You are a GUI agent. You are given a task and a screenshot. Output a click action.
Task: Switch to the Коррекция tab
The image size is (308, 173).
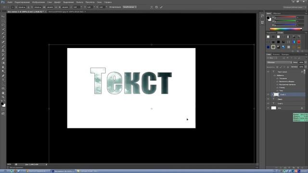(271, 33)
